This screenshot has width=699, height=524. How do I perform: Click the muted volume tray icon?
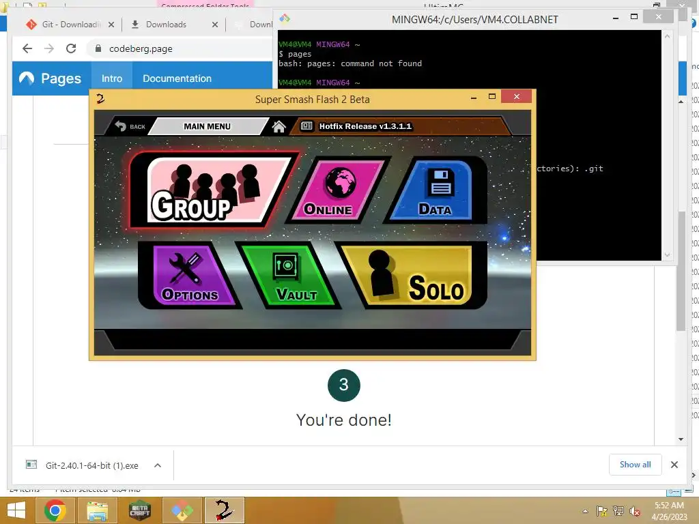coord(635,511)
